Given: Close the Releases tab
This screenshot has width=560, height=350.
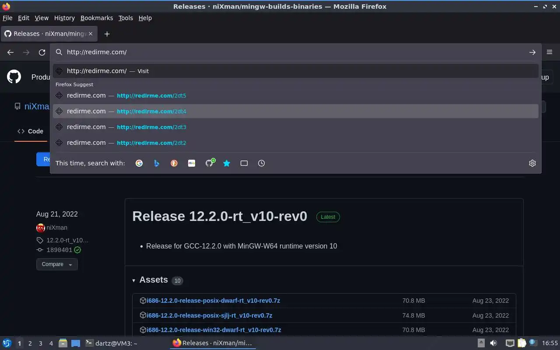Looking at the screenshot, I should pyautogui.click(x=91, y=34).
